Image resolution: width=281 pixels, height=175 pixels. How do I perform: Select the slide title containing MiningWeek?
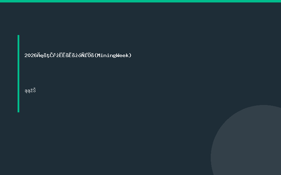(78, 55)
